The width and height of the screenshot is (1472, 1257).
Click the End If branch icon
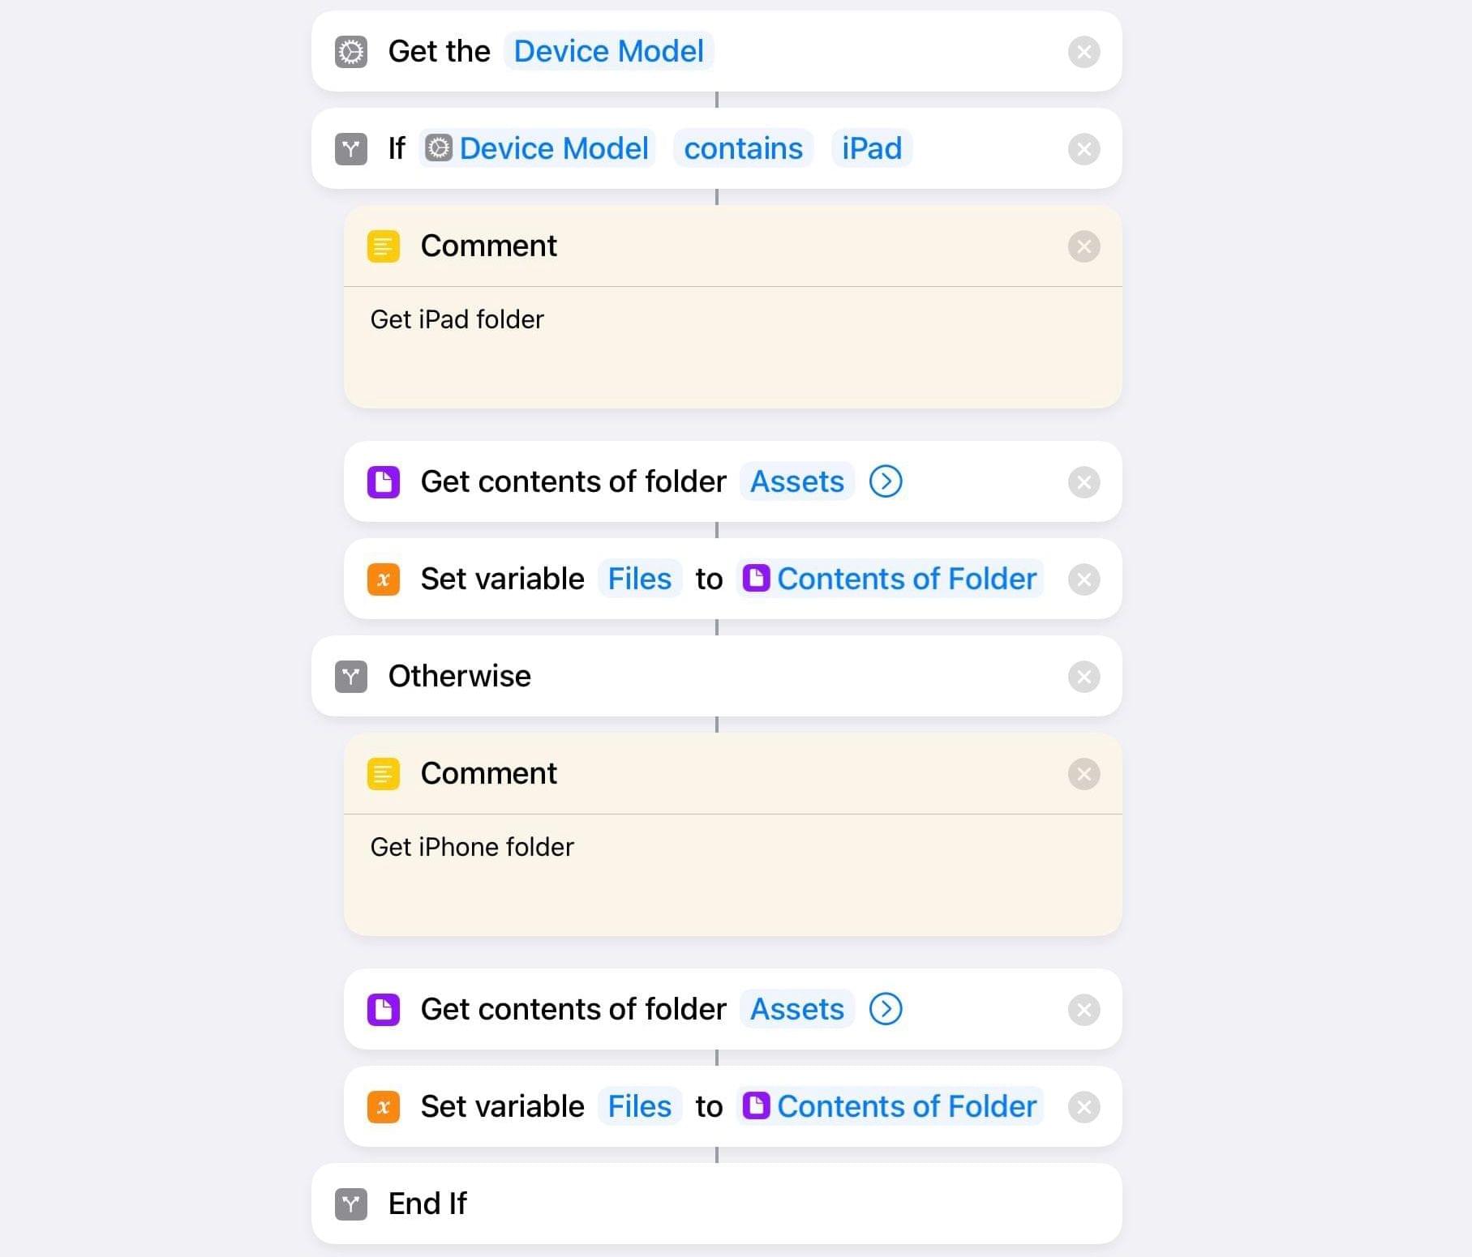(x=351, y=1204)
